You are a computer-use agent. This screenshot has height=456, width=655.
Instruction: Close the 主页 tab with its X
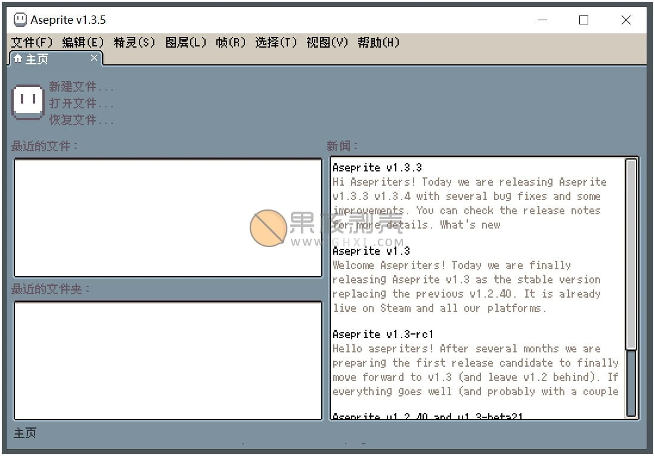(x=94, y=58)
